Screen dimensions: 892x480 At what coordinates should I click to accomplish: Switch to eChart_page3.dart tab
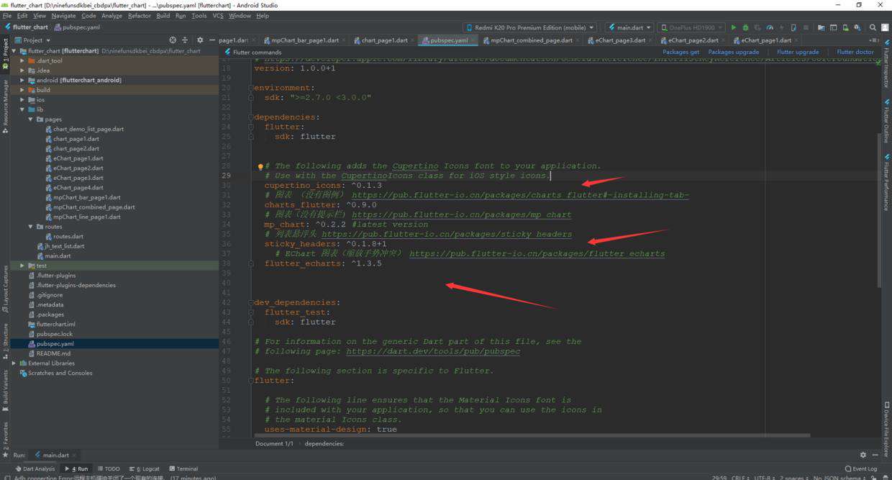point(619,40)
